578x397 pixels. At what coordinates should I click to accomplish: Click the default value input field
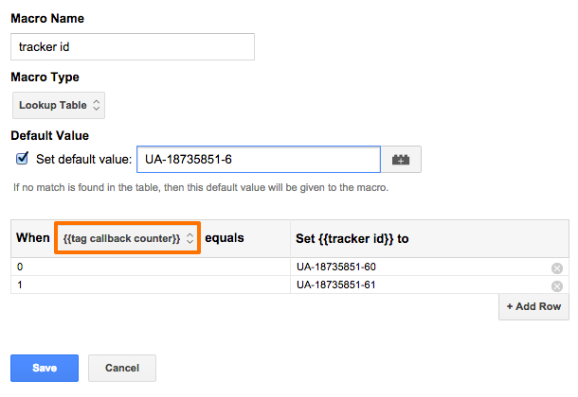tap(258, 160)
